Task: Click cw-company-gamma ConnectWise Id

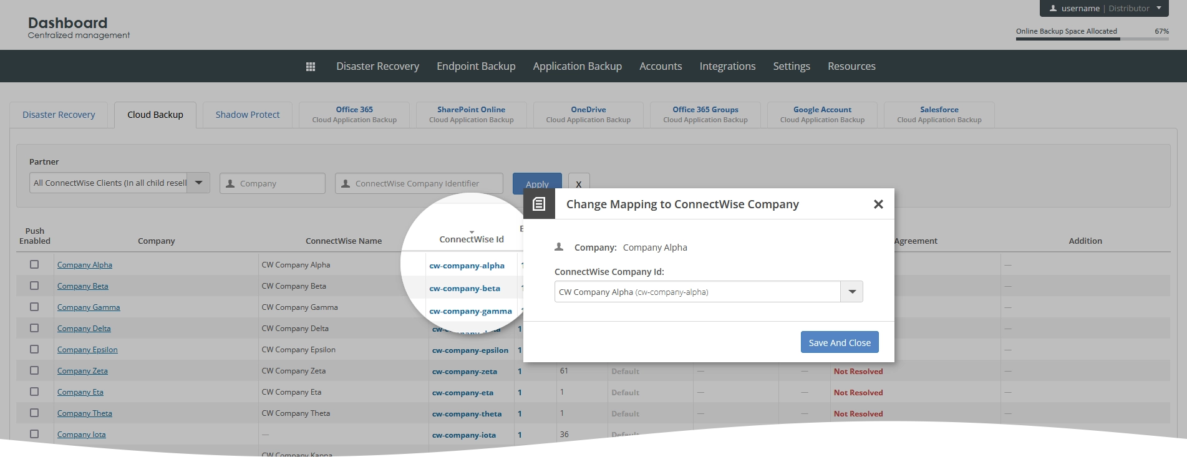Action: 470,311
